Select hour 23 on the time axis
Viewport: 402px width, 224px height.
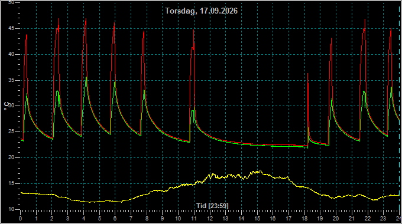[383, 219]
